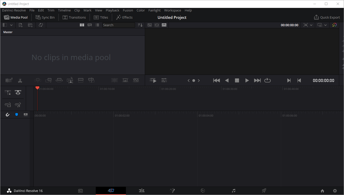Click the next clip jog arrow
This screenshot has height=195, width=344.
199,80
